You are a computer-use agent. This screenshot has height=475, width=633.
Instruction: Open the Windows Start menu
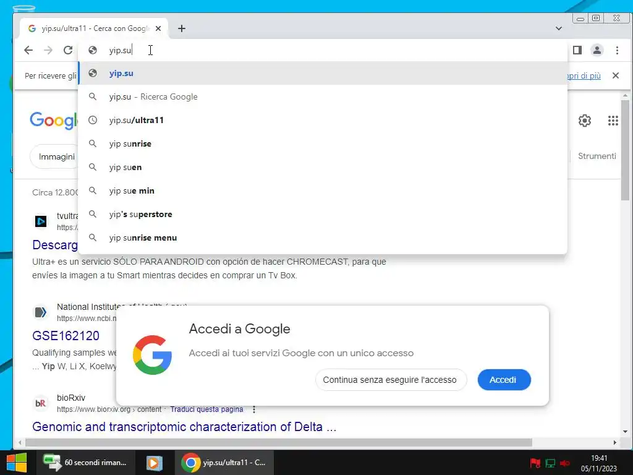pos(17,463)
